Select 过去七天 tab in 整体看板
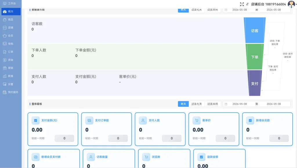The width and height of the screenshot is (297, 168). pyautogui.click(x=197, y=104)
